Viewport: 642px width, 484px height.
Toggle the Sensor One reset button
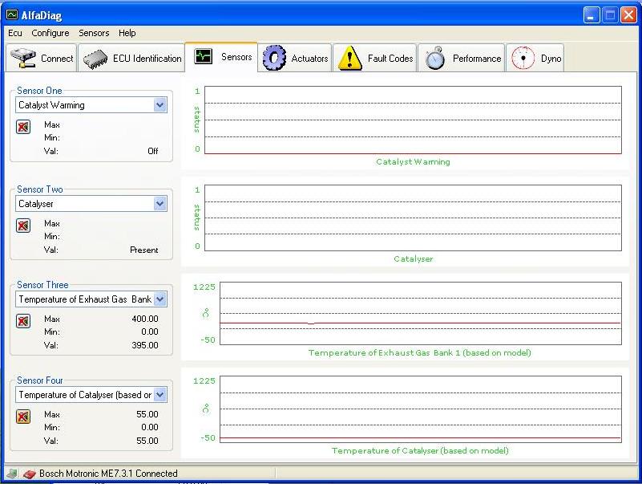point(23,127)
